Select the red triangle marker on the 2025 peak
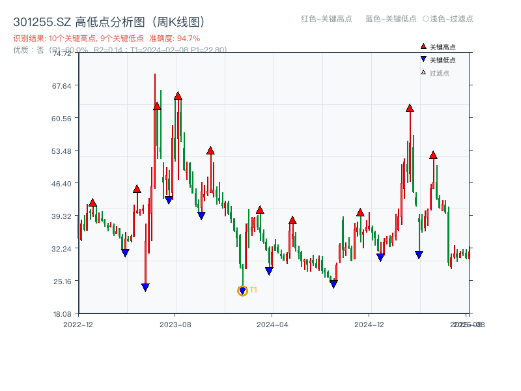 tap(409, 109)
